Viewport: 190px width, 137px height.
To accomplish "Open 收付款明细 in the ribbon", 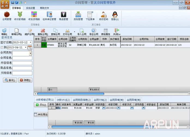I will click(x=20, y=16).
